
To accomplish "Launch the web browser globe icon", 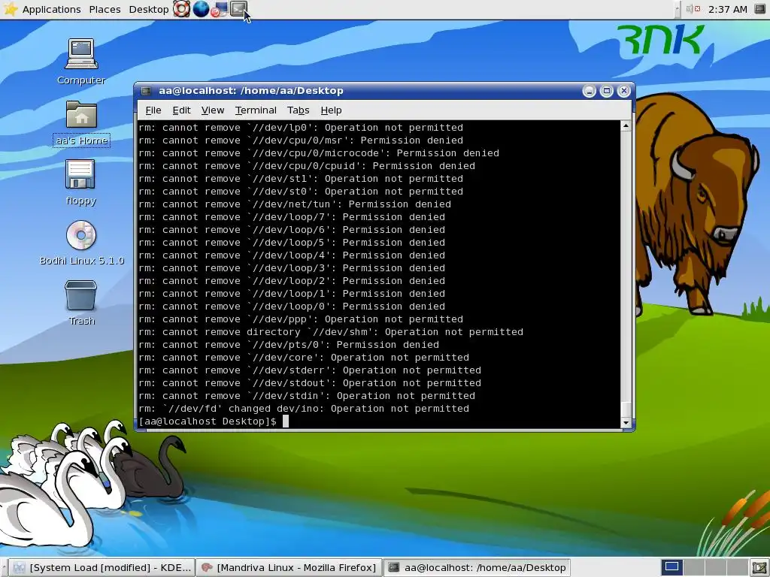I will pyautogui.click(x=201, y=9).
